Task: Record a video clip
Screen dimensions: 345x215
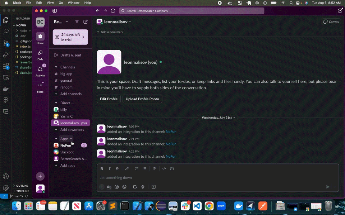Action: pos(135,187)
